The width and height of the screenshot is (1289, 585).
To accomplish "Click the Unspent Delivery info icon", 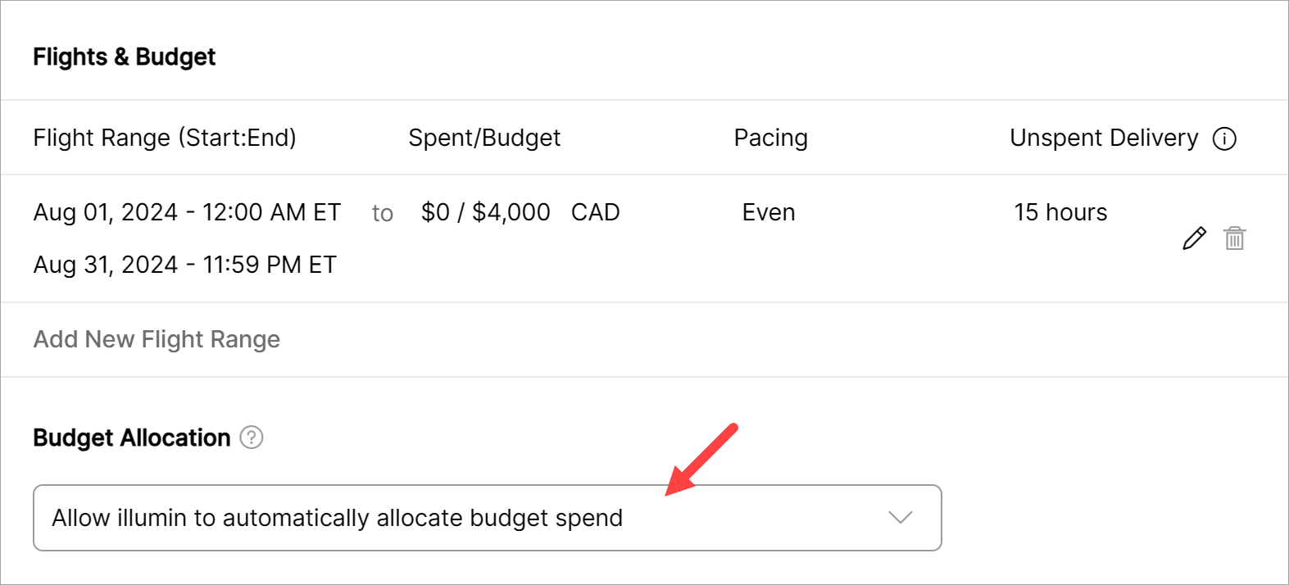I will (1224, 139).
